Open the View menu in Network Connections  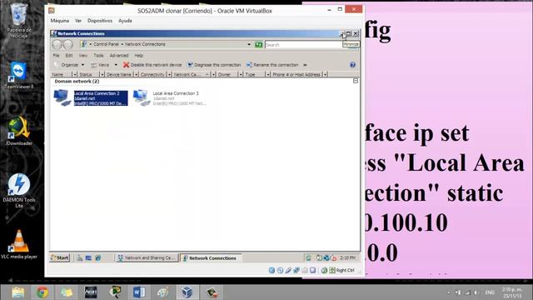coord(83,56)
